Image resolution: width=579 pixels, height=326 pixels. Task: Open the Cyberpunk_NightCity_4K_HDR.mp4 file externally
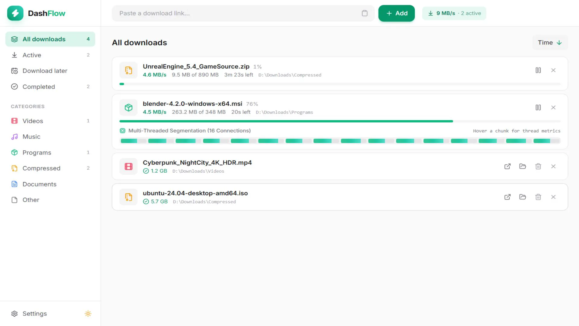coord(508,166)
